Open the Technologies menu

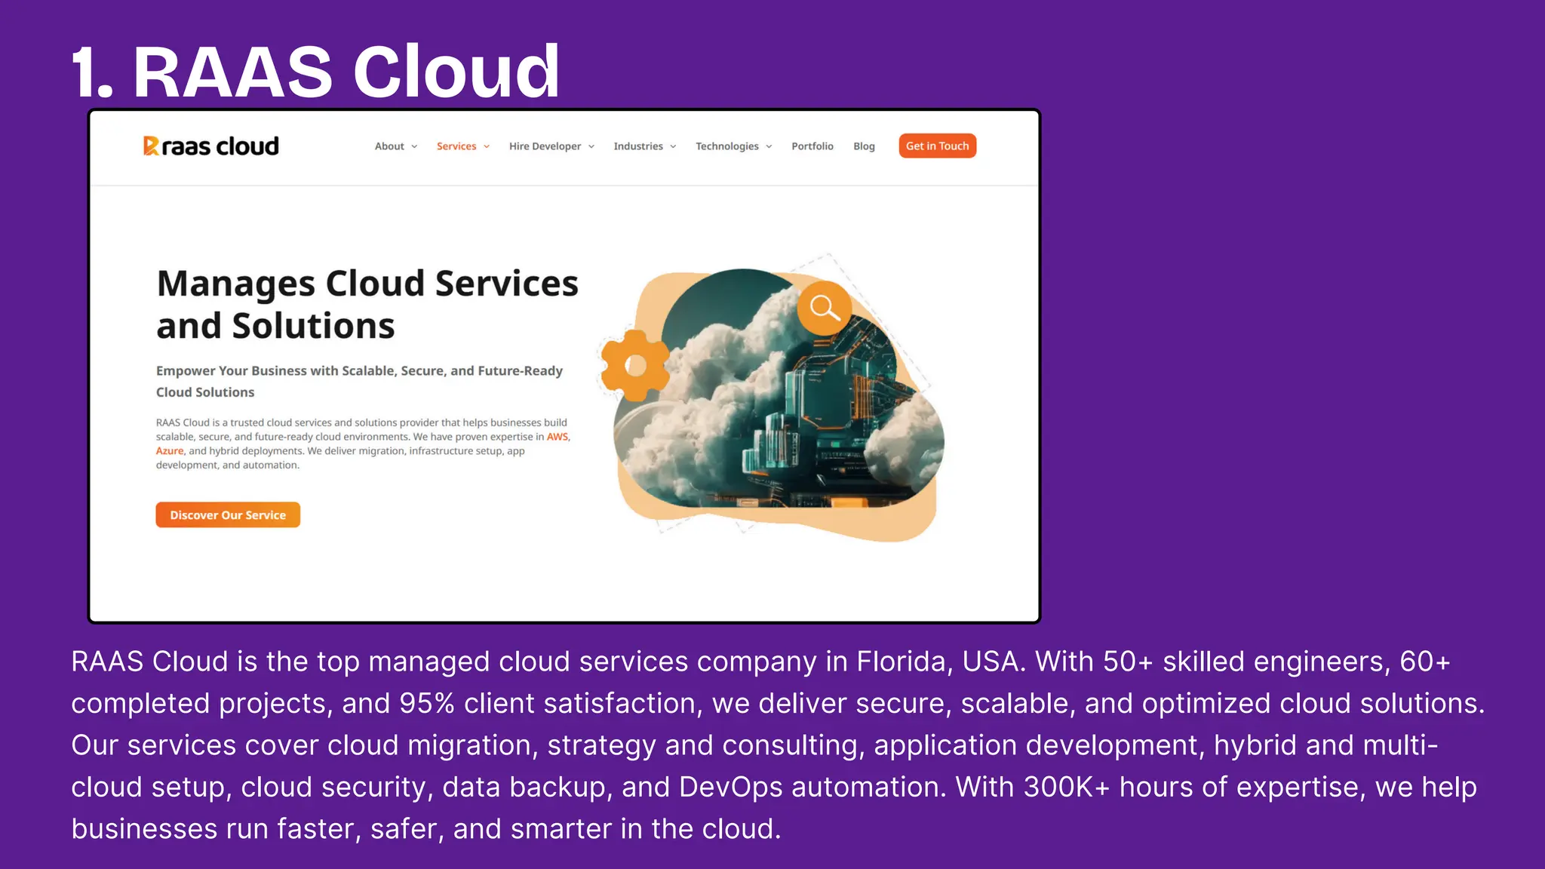pos(727,146)
